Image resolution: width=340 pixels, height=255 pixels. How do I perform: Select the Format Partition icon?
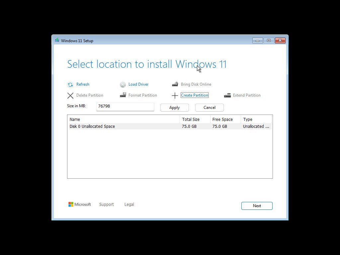(123, 95)
